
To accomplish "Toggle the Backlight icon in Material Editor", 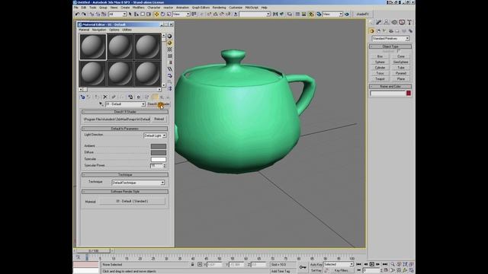I will 169,43.
